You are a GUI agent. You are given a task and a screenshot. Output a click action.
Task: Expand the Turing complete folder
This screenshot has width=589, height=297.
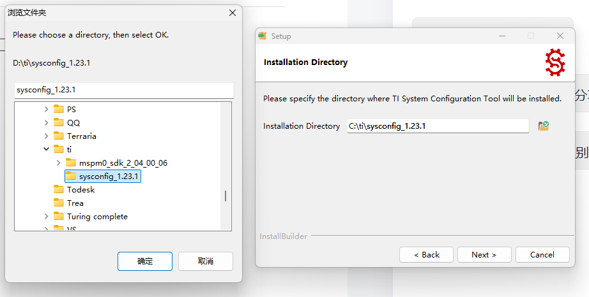pyautogui.click(x=46, y=216)
